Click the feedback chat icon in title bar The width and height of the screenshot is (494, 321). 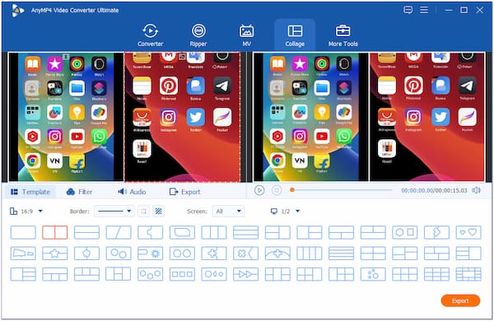tap(408, 10)
